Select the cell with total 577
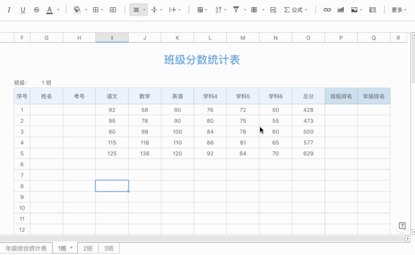Screen dimensions: 415x255 [309, 142]
